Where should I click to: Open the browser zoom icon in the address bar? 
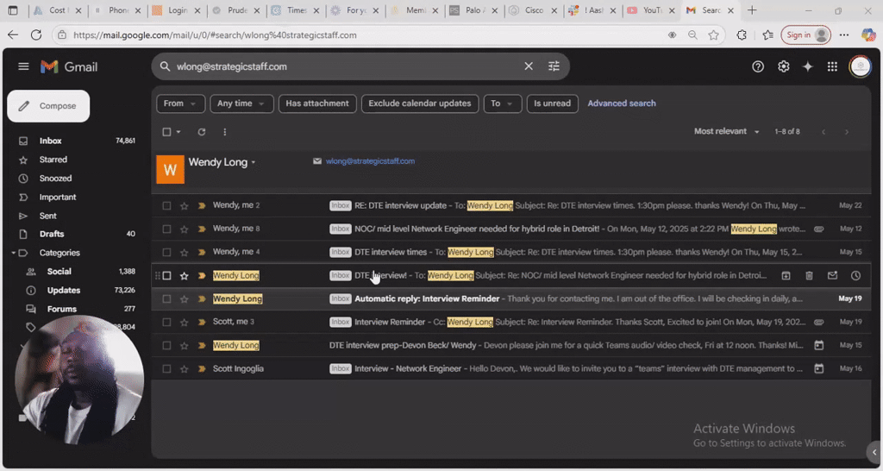692,35
